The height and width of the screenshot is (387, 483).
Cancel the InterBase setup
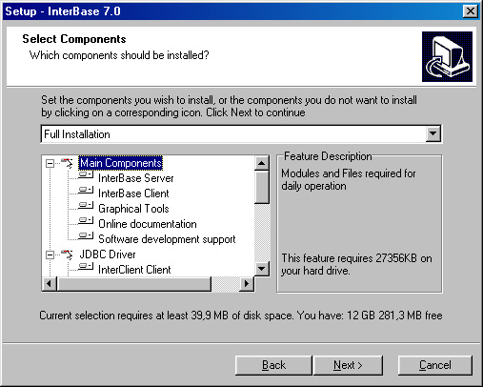point(435,365)
